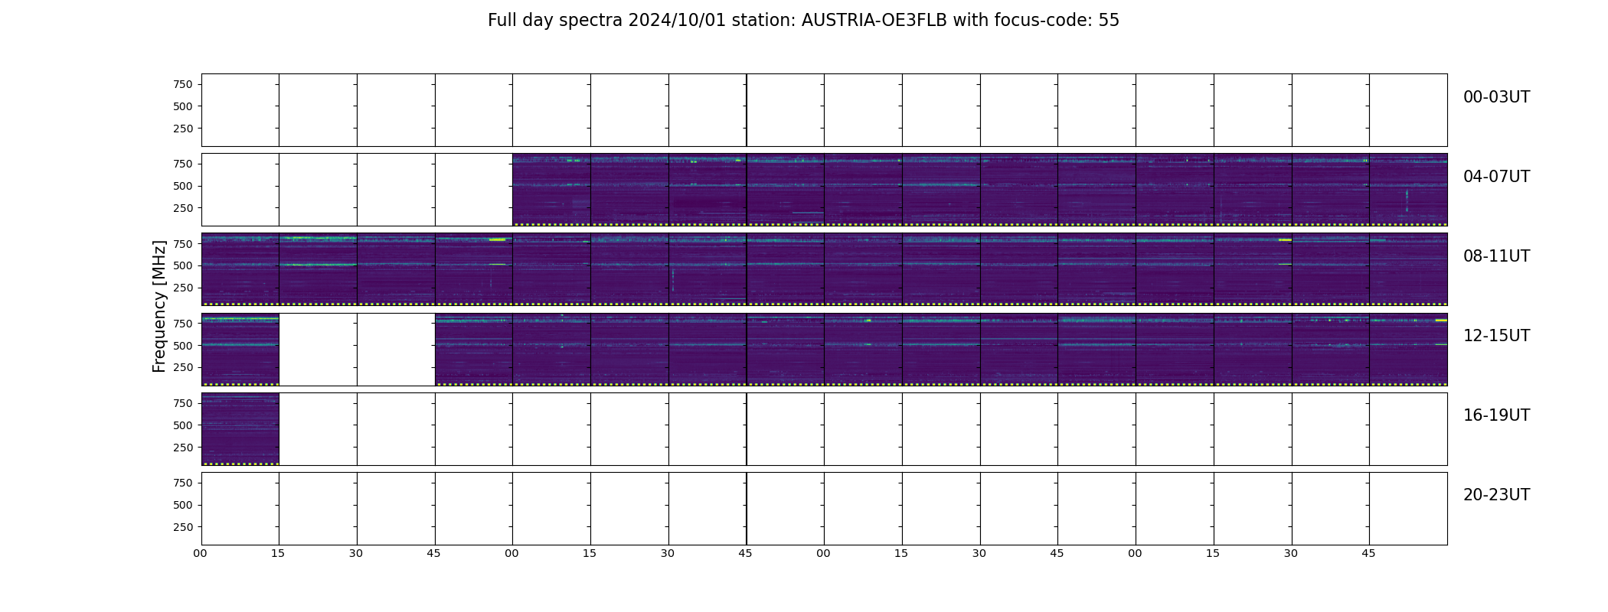Image resolution: width=1608 pixels, height=612 pixels.
Task: Select the 00-03UT row label
Action: point(1496,97)
